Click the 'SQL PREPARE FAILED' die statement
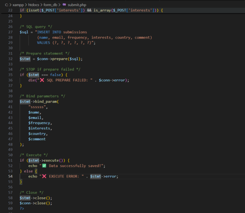 pyautogui.click(x=79, y=80)
